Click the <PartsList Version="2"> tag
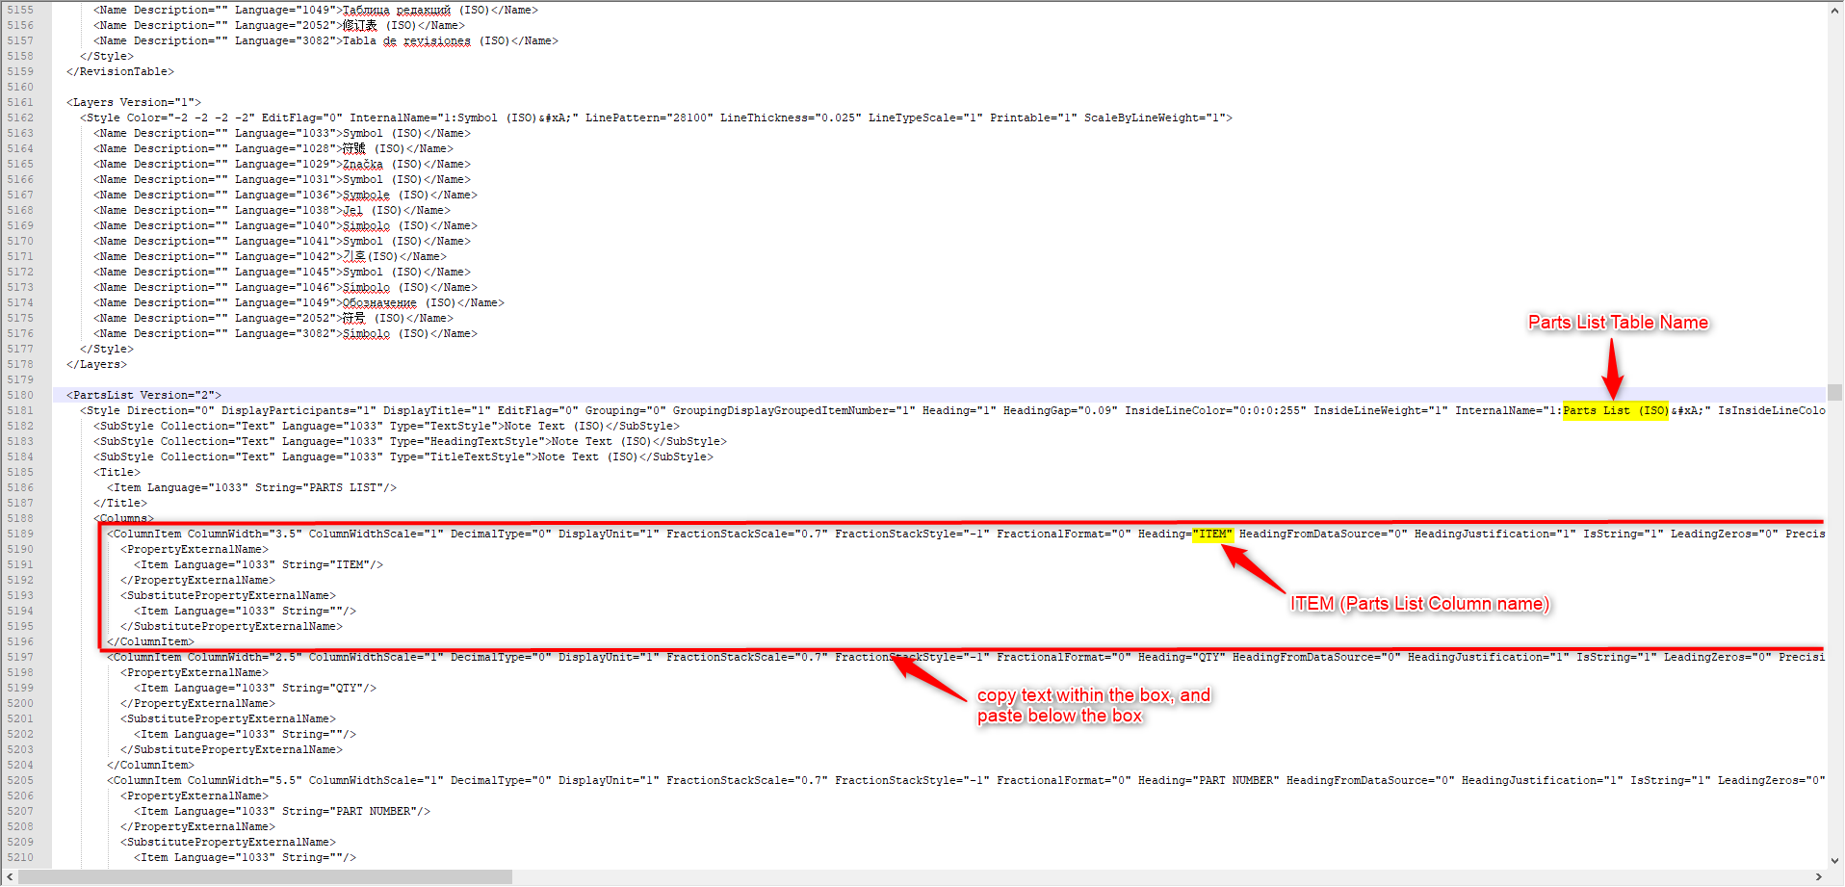This screenshot has width=1845, height=887. pos(143,395)
